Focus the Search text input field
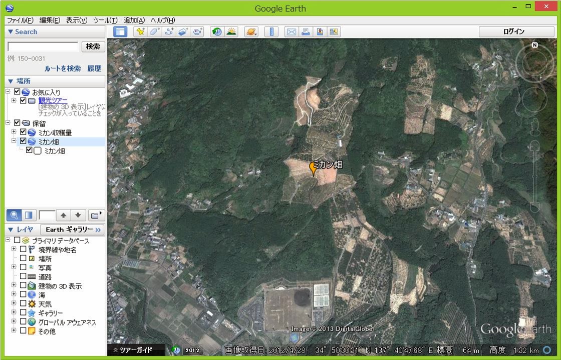 click(43, 46)
